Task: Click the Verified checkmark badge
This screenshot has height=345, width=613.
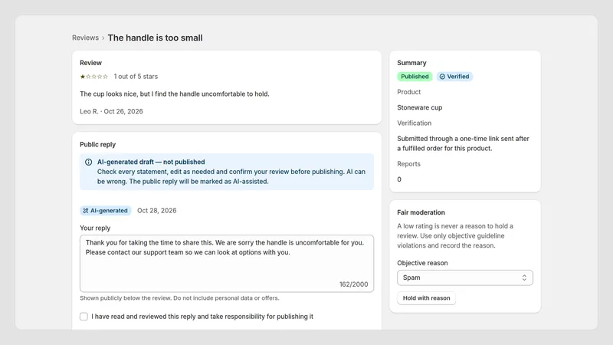Action: 454,77
